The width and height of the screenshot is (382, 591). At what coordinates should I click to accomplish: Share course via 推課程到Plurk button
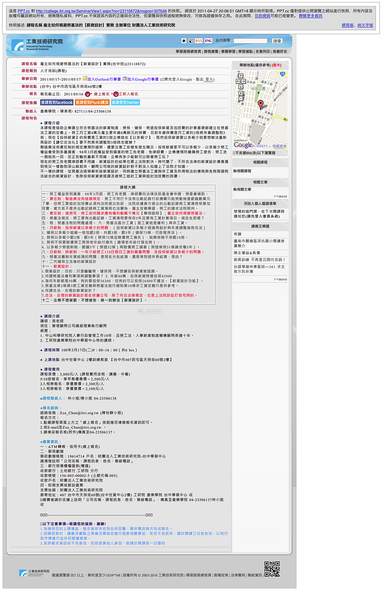tap(92, 102)
